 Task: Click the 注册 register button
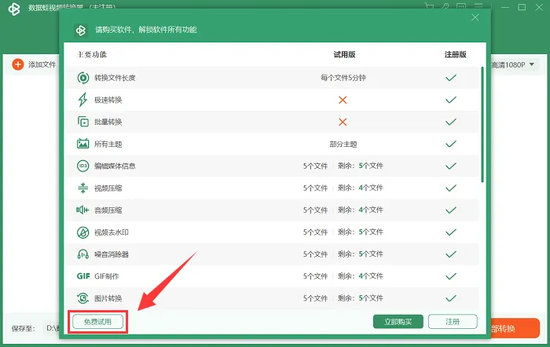453,321
